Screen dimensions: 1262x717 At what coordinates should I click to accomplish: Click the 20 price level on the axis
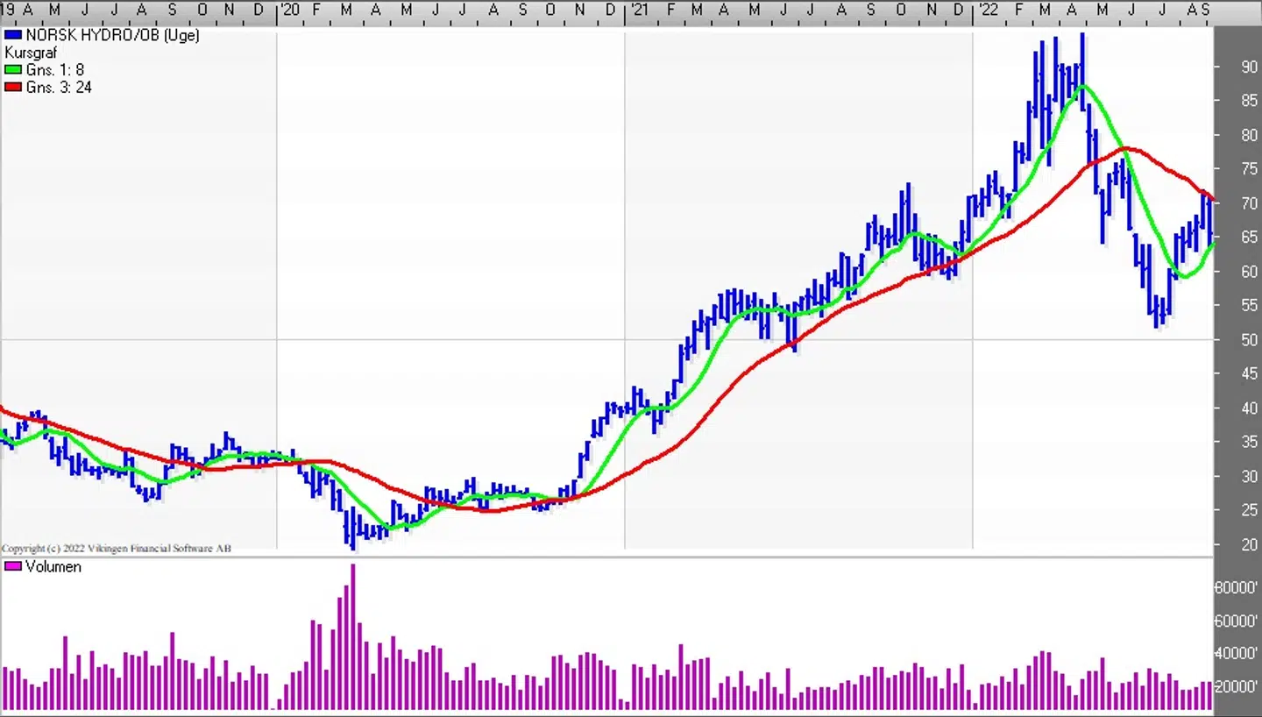pos(1249,545)
